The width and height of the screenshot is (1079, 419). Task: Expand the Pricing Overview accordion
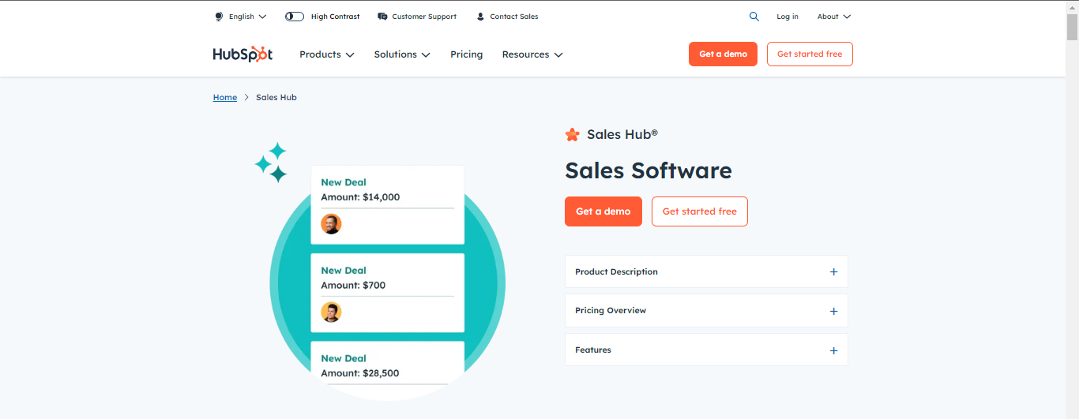point(706,311)
